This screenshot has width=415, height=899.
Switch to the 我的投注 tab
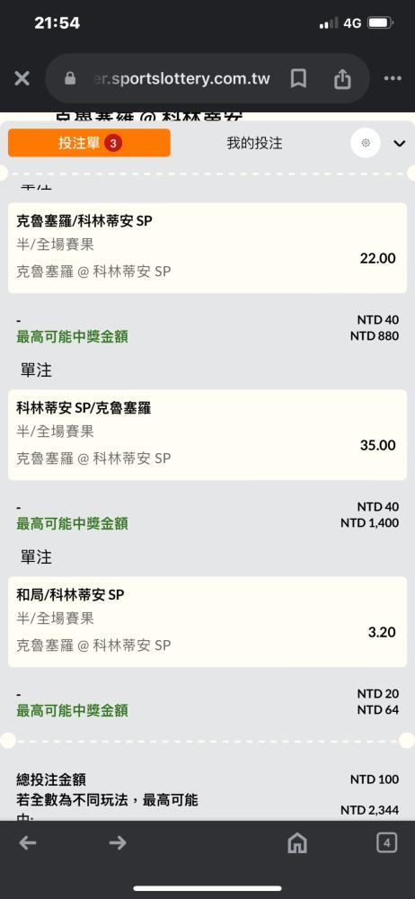pos(254,143)
